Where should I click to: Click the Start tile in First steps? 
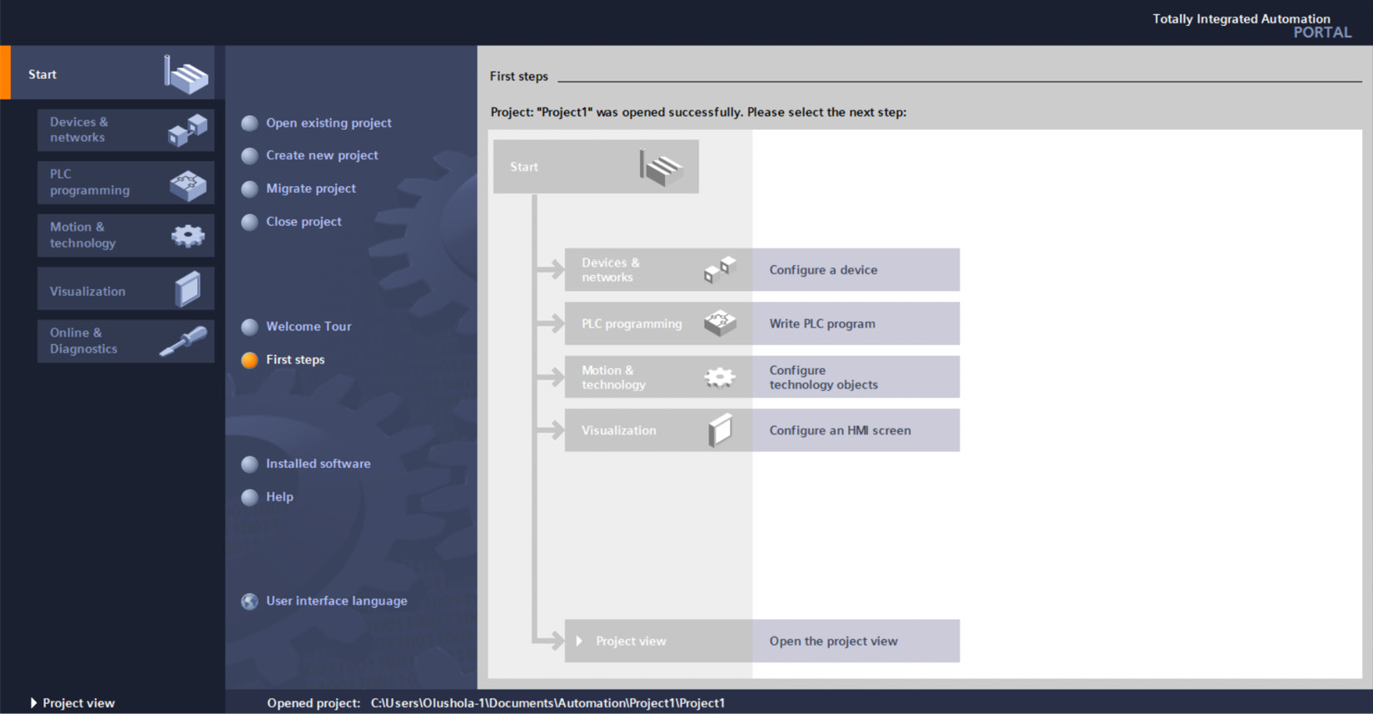click(x=596, y=167)
